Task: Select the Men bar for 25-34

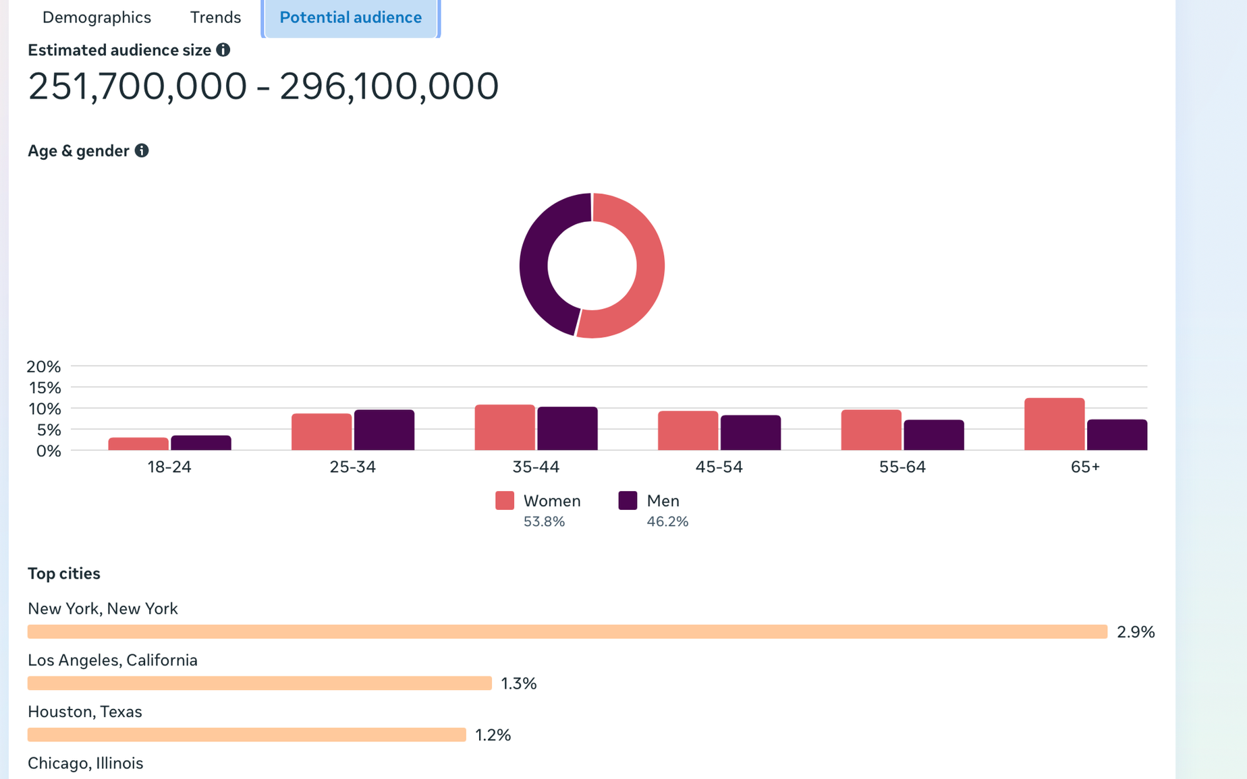Action: tap(384, 430)
